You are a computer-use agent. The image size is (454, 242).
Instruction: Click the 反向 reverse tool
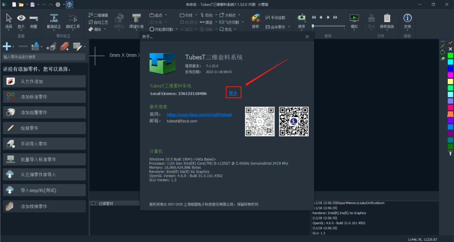click(206, 15)
